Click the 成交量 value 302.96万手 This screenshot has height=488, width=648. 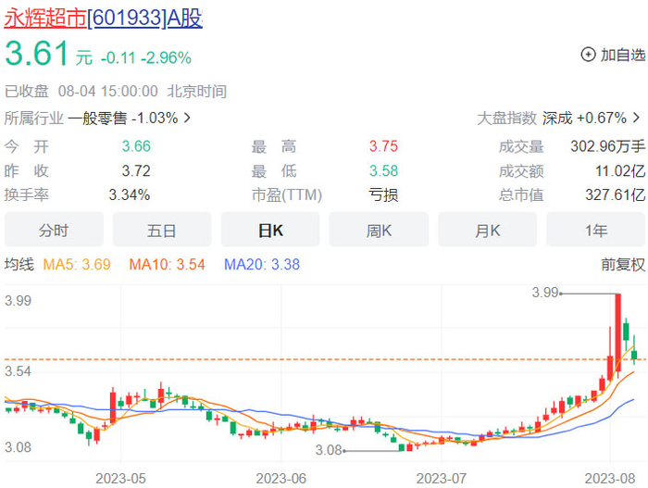pyautogui.click(x=608, y=146)
